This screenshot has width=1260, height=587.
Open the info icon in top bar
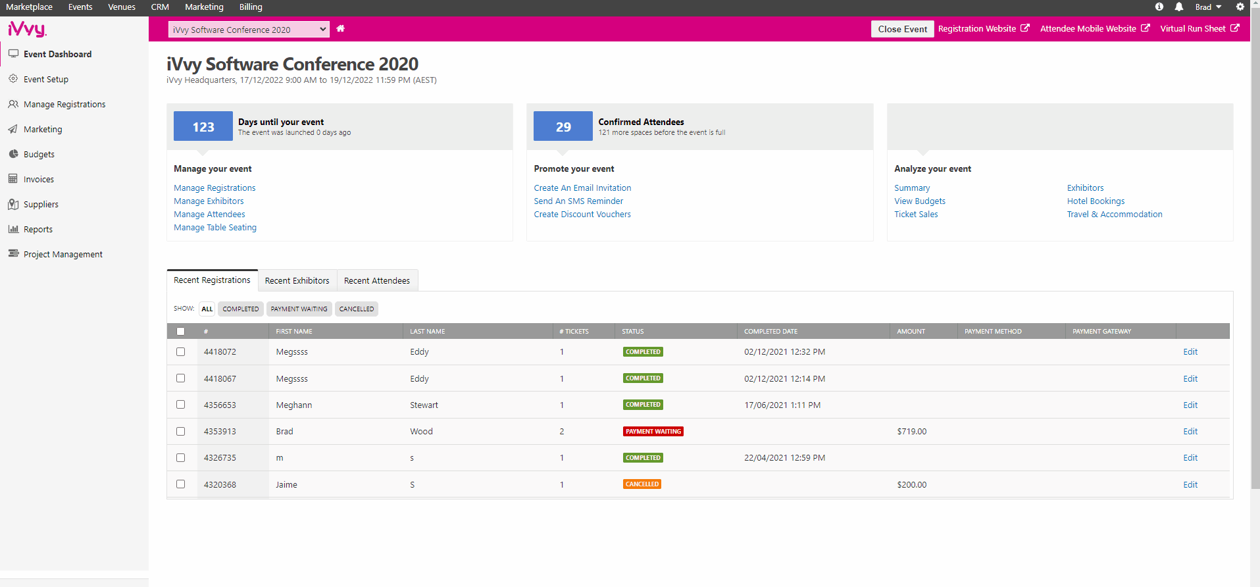pyautogui.click(x=1159, y=7)
